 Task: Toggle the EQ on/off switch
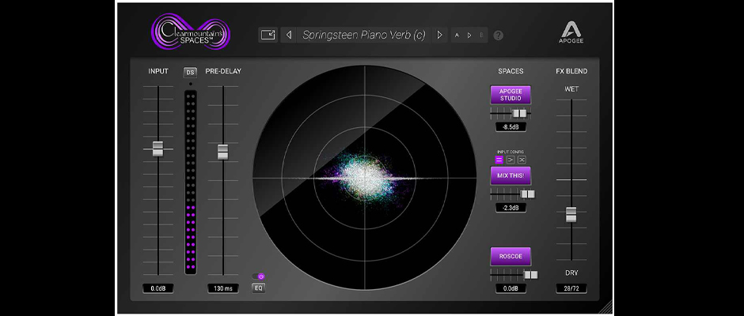(259, 276)
